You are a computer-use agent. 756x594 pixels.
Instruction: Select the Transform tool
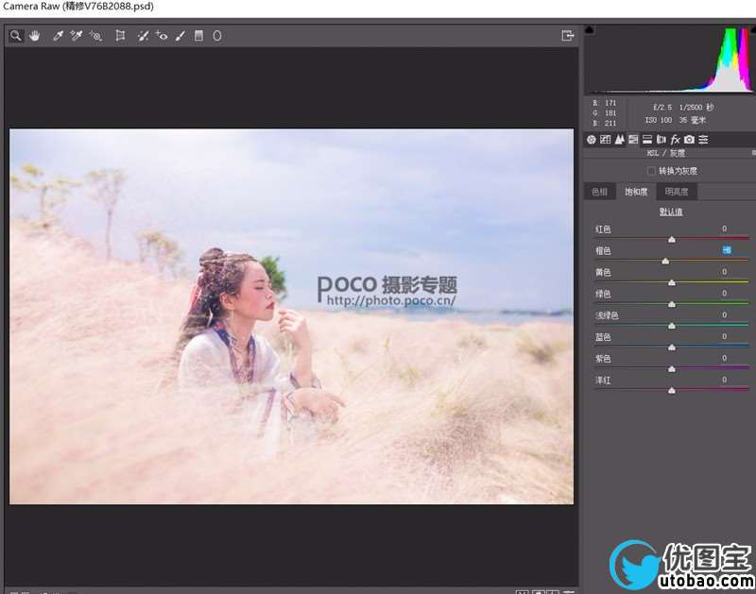click(120, 36)
